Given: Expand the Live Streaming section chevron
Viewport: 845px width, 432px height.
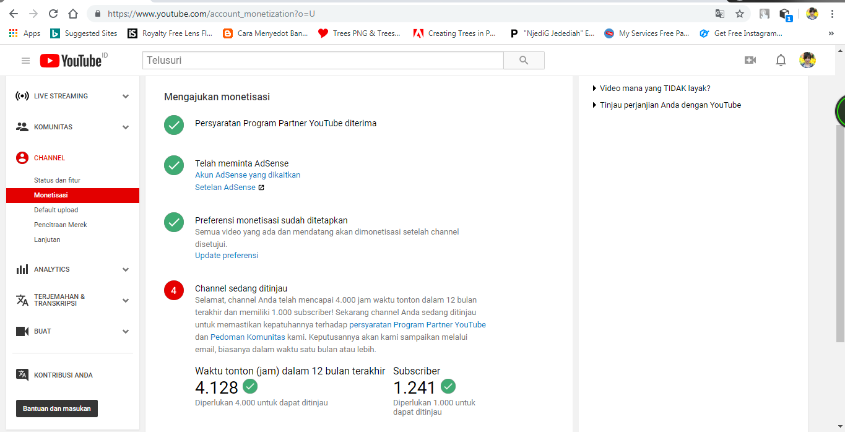Looking at the screenshot, I should click(126, 96).
